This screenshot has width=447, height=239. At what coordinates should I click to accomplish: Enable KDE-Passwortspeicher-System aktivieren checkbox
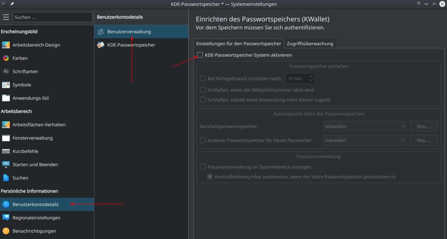[x=200, y=55]
